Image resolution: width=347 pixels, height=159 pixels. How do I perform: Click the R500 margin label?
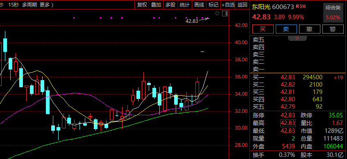[x=301, y=6]
